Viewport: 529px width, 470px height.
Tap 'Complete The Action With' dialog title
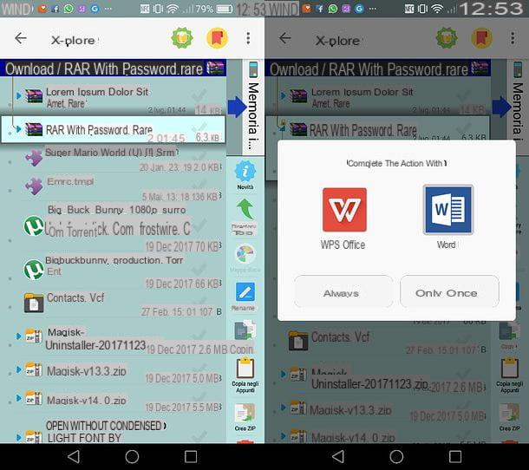point(397,163)
